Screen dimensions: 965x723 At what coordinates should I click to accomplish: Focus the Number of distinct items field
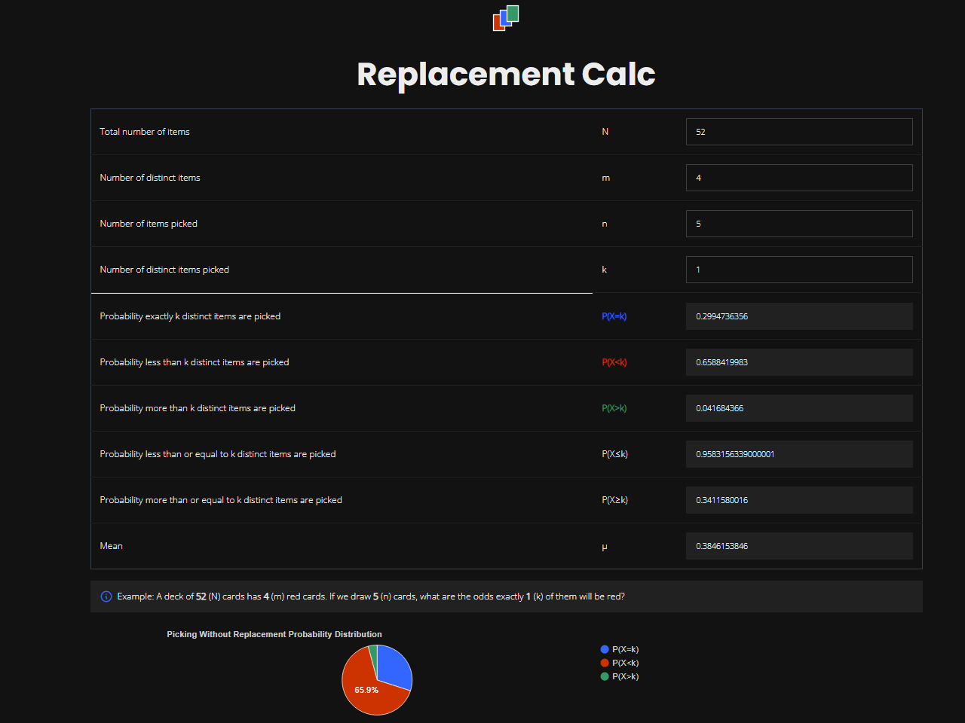(x=798, y=178)
